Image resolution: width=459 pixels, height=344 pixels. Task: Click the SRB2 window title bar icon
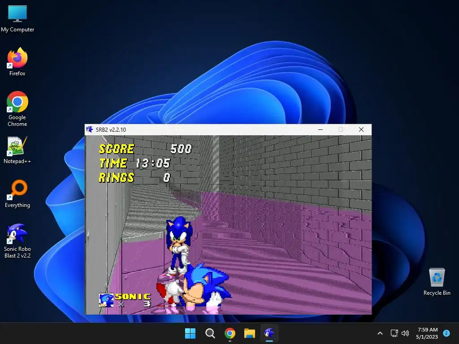click(90, 129)
